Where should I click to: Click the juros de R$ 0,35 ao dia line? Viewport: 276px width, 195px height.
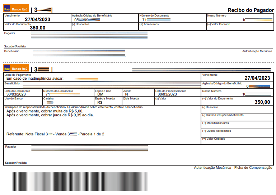(x=50, y=115)
